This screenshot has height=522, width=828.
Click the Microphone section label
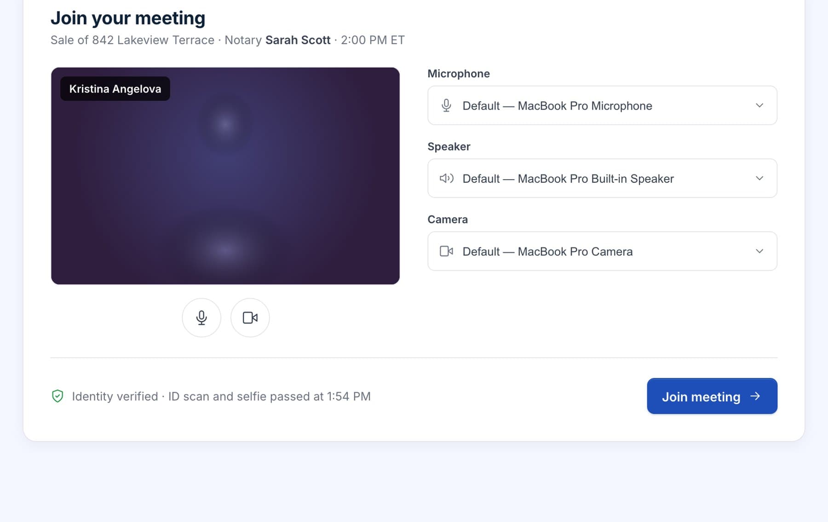(459, 74)
